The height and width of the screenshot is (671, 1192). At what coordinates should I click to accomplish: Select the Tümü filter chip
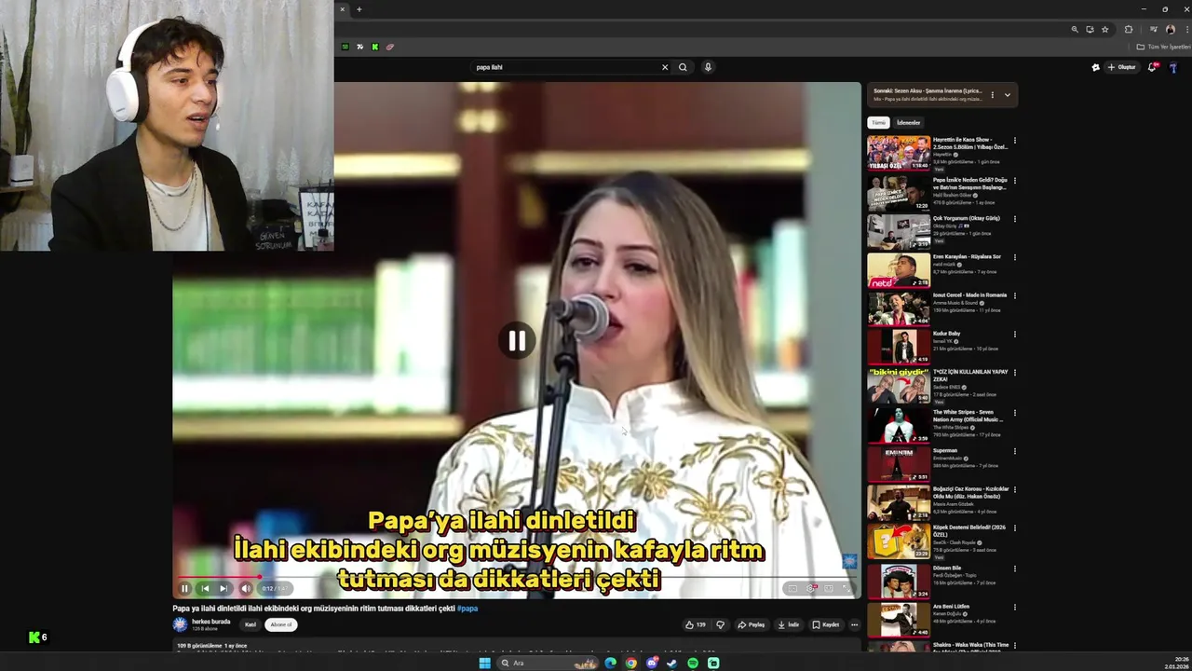[x=878, y=122]
